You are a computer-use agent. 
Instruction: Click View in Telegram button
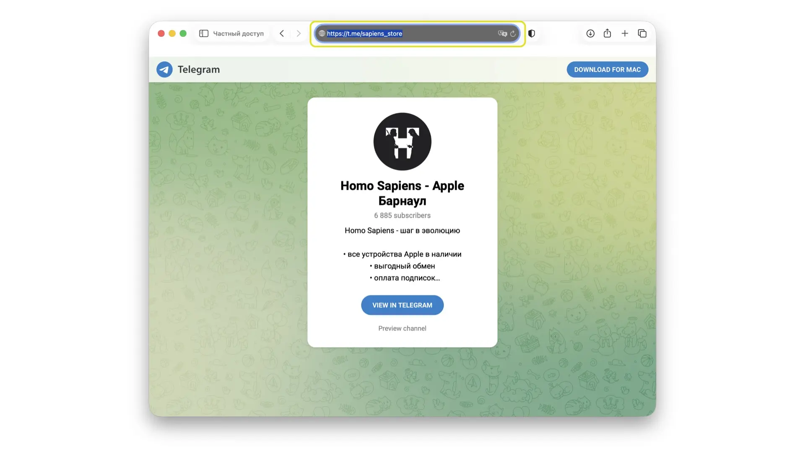tap(402, 305)
